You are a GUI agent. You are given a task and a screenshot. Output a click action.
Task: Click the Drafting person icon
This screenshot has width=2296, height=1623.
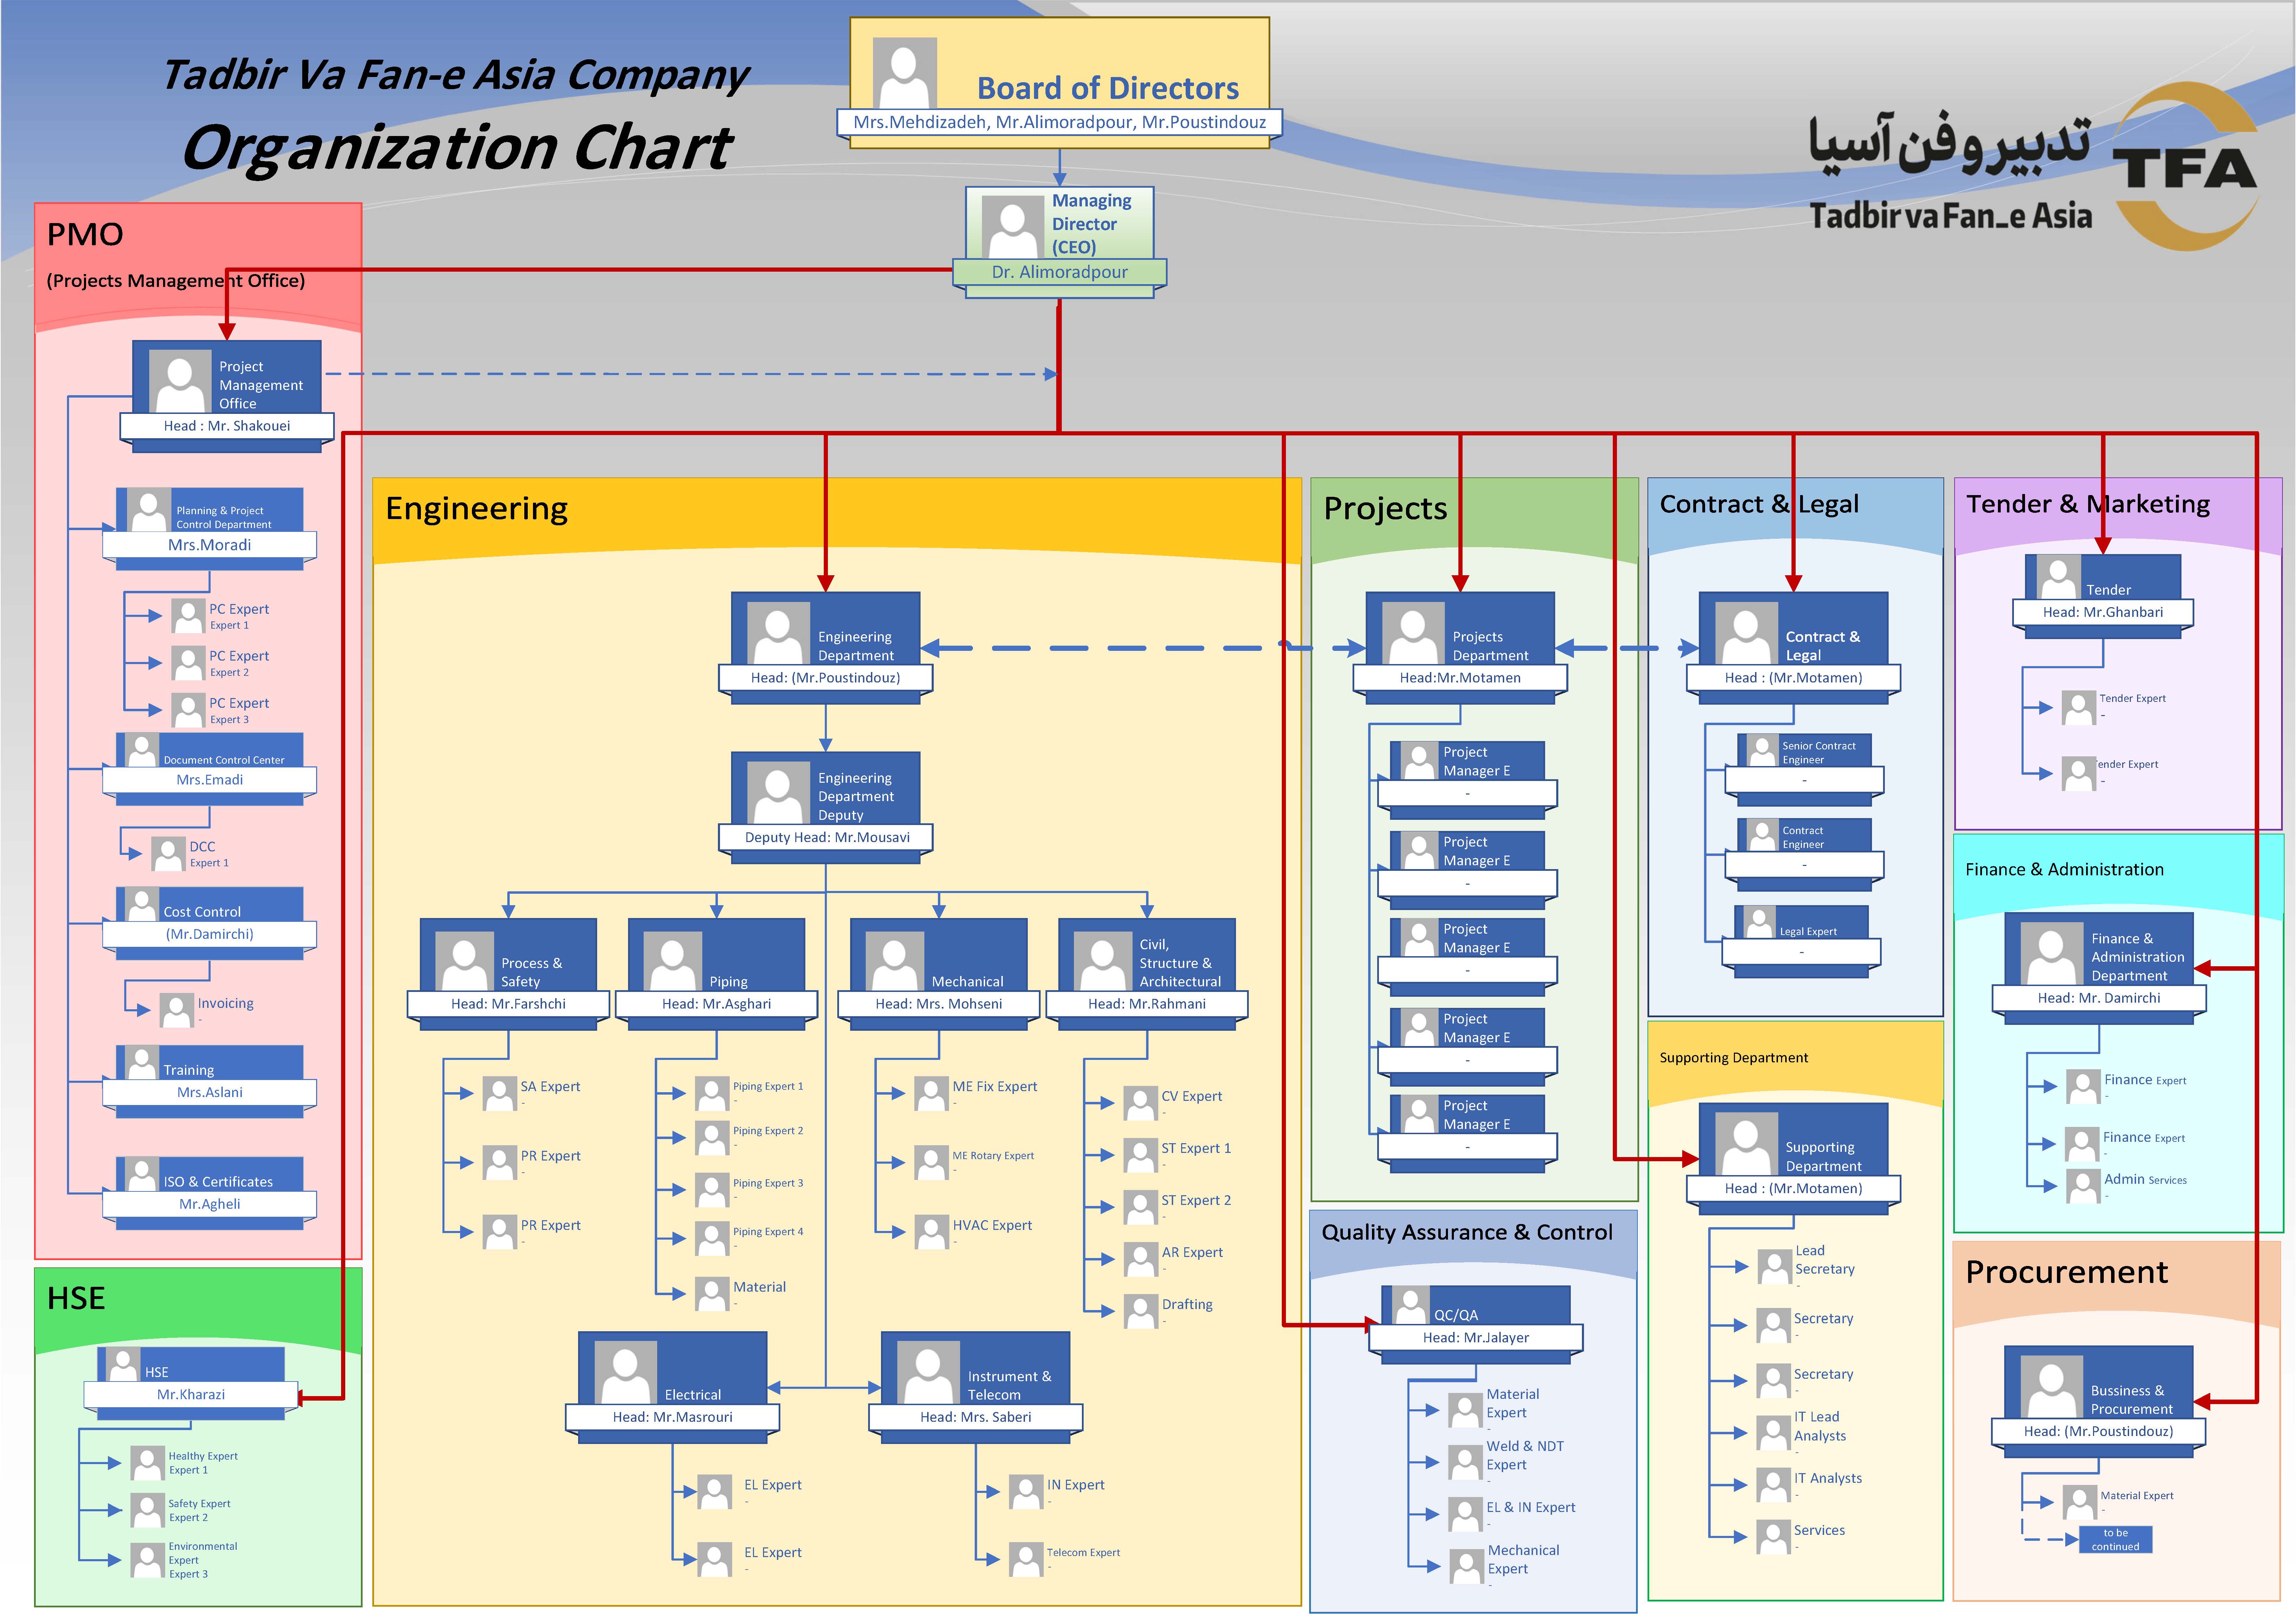(x=1141, y=1311)
